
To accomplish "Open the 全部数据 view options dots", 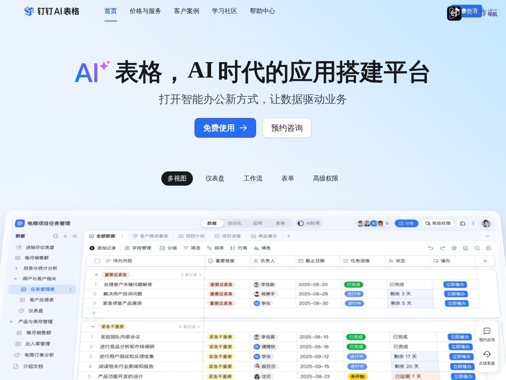I will pos(122,236).
